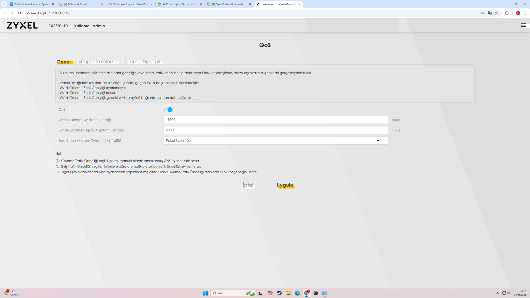
Task: Open the Zyxel hamburger menu
Action: 523,25
